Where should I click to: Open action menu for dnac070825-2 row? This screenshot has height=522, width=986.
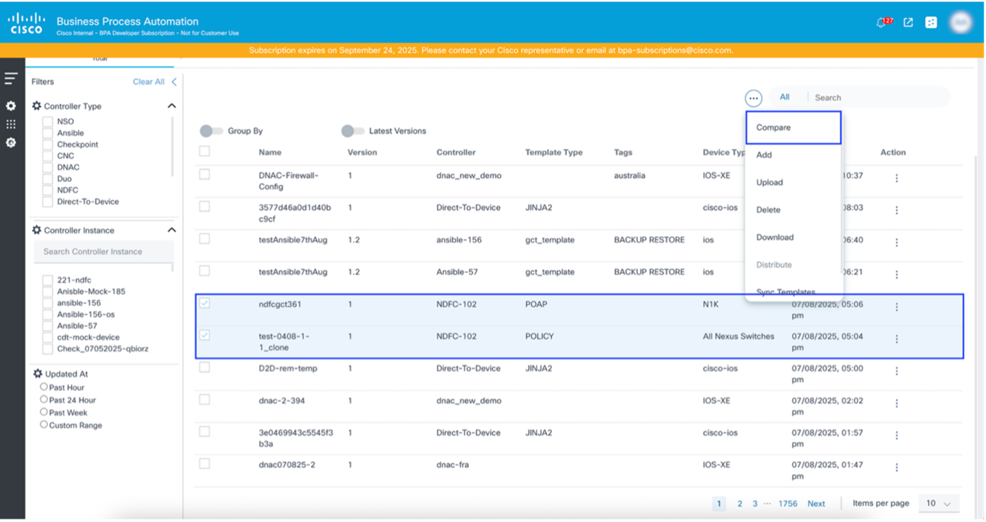897,467
